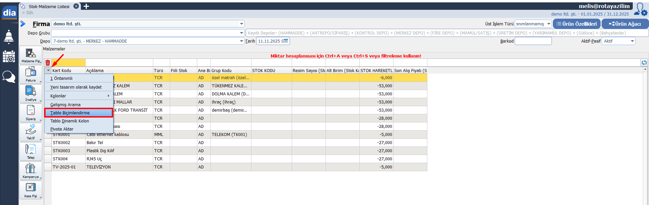The image size is (649, 205).
Task: Expand the Üst İşlem Türü dropdown
Action: click(549, 24)
